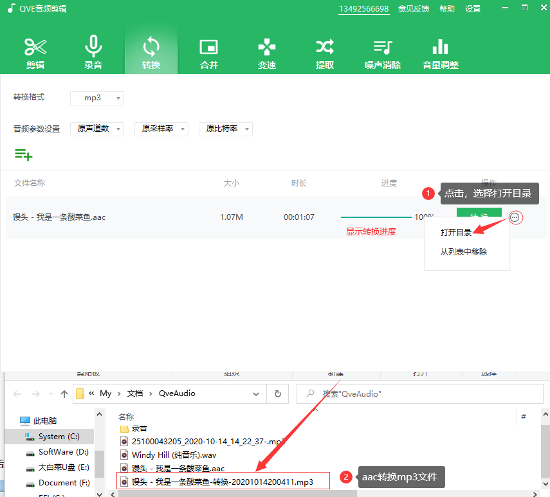Click the horizontal scrollbar left arrow
The image size is (550, 497).
(113, 494)
